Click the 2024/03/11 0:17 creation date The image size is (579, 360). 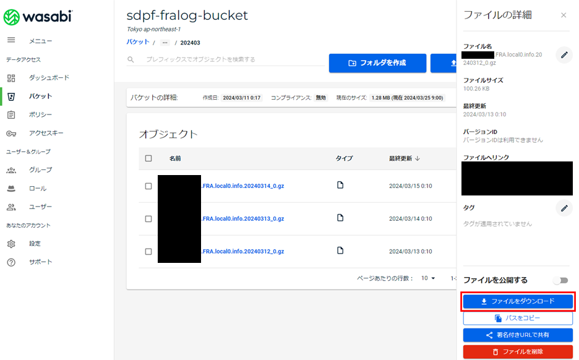pos(241,98)
